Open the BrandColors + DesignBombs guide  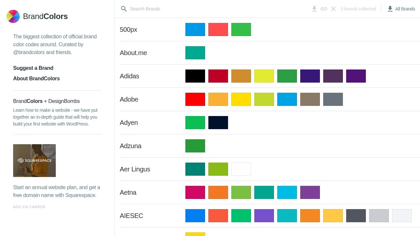[46, 101]
